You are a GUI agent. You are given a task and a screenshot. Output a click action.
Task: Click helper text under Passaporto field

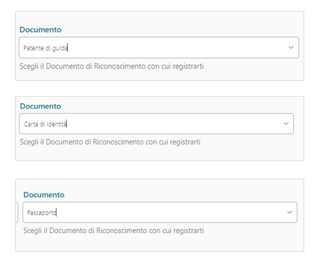pyautogui.click(x=113, y=230)
